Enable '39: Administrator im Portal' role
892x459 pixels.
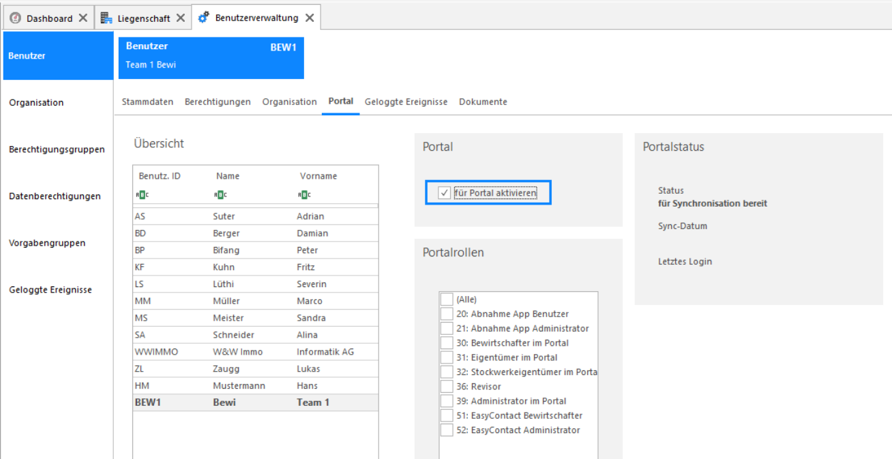(447, 401)
